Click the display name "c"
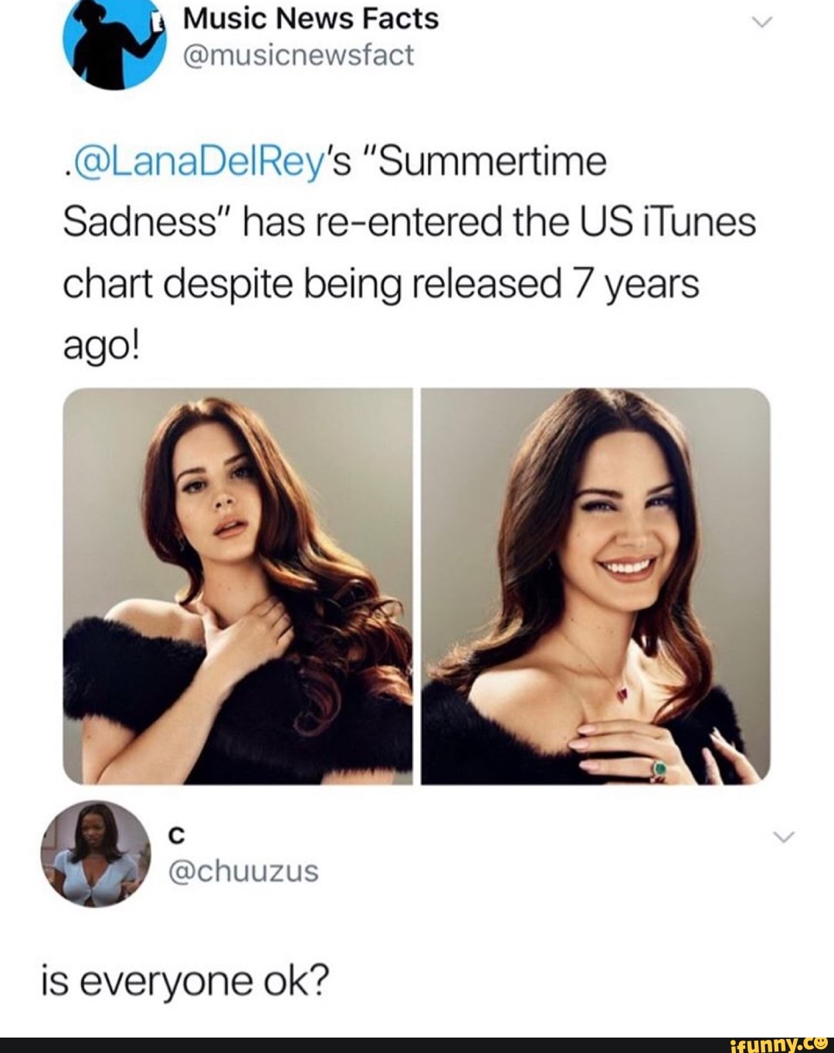Screen dimensions: 834x1053 175,835
